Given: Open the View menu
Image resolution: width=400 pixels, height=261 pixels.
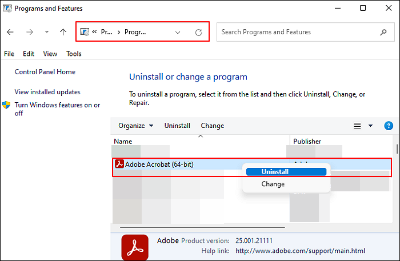Looking at the screenshot, I should pyautogui.click(x=50, y=54).
